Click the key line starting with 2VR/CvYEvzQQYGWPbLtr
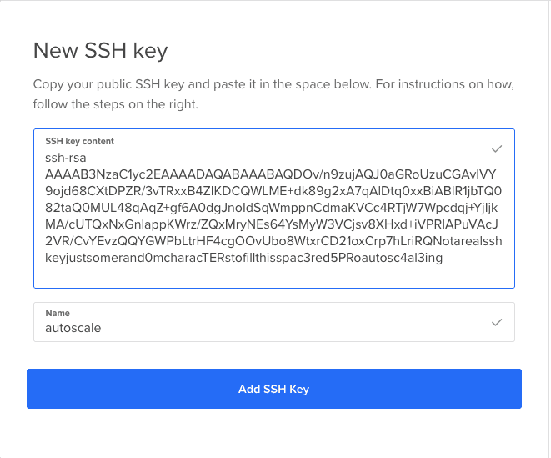This screenshot has width=551, height=458. pyautogui.click(x=273, y=241)
